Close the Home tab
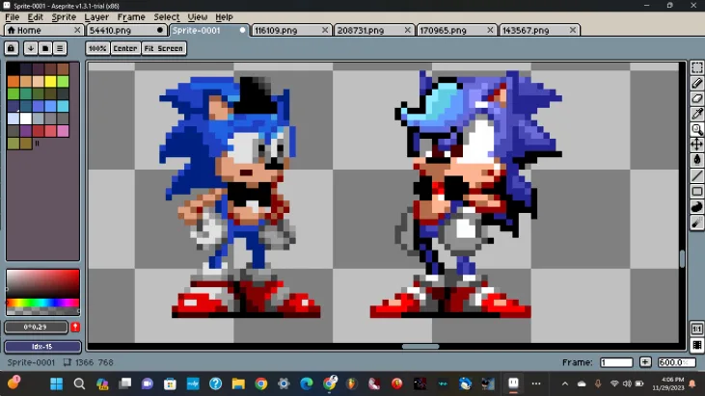Viewport: 705px width, 396px height. pos(77,30)
